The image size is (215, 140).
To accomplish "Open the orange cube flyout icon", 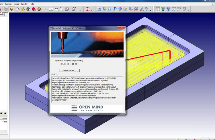I will [x=39, y=9].
